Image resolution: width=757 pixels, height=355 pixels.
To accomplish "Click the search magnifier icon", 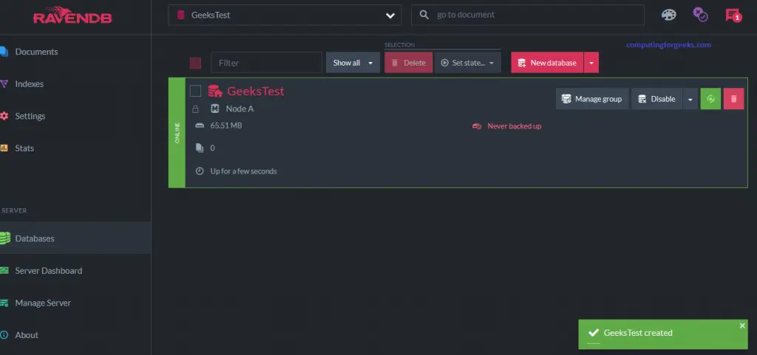I will tap(424, 15).
